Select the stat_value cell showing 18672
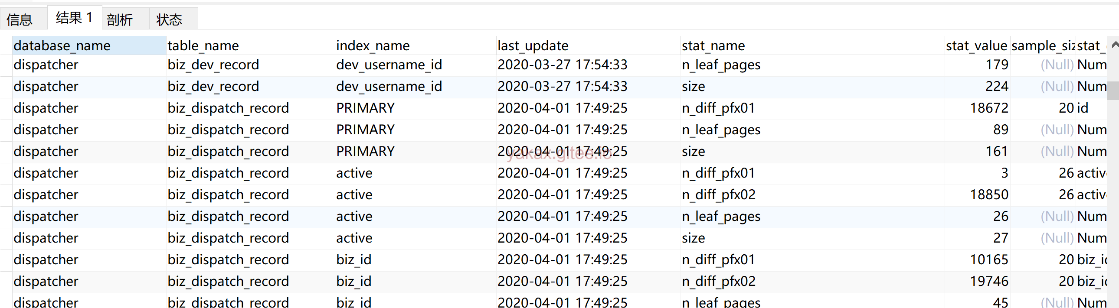The height and width of the screenshot is (308, 1119). [x=989, y=108]
